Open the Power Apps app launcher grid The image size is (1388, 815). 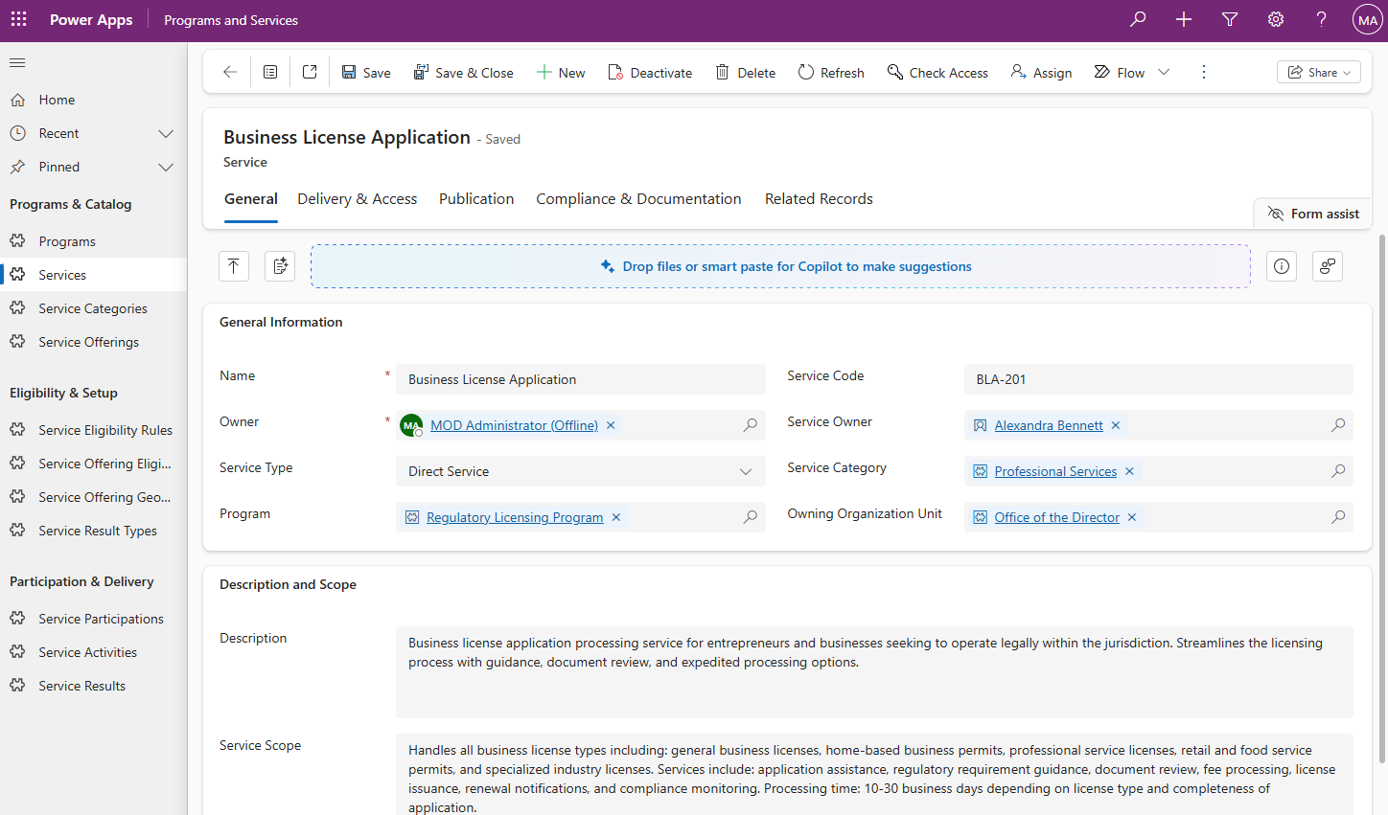(19, 19)
